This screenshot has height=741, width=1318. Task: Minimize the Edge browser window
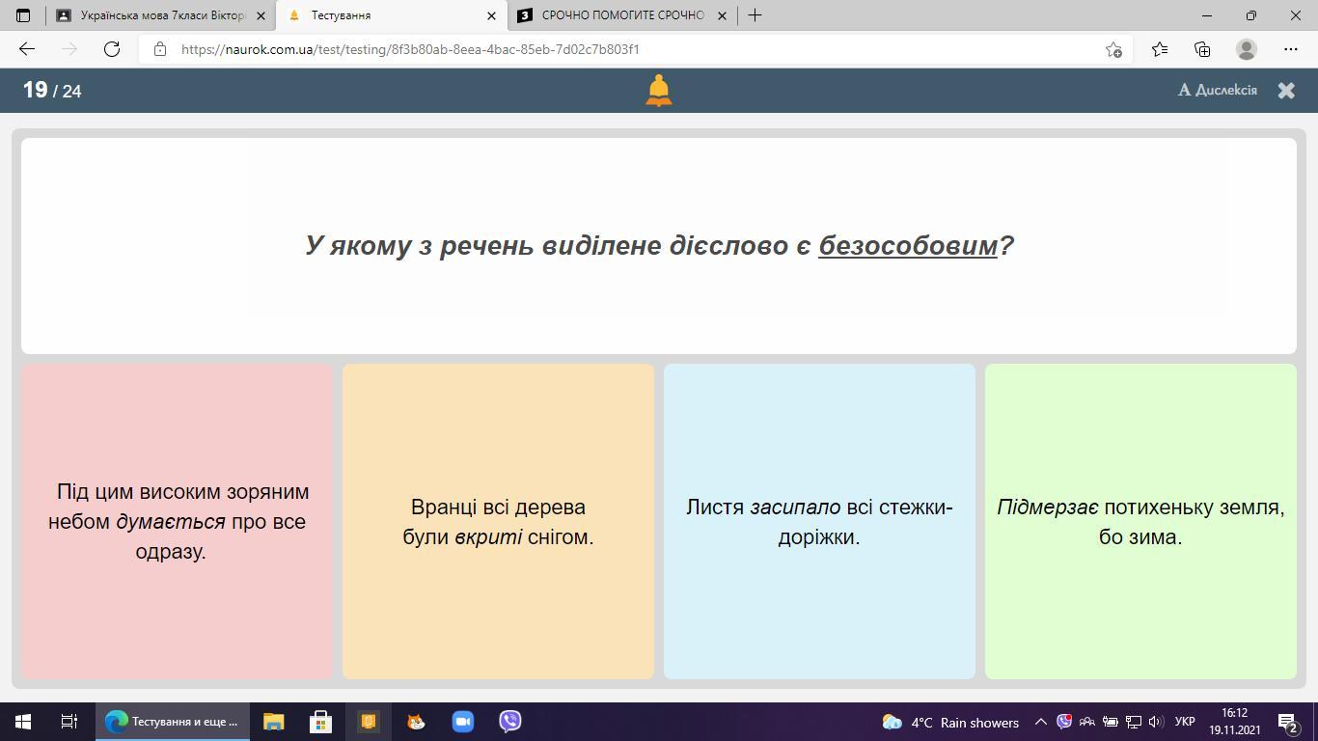(1206, 15)
